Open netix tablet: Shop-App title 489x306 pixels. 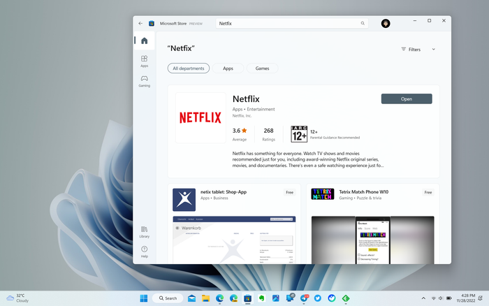click(x=224, y=192)
